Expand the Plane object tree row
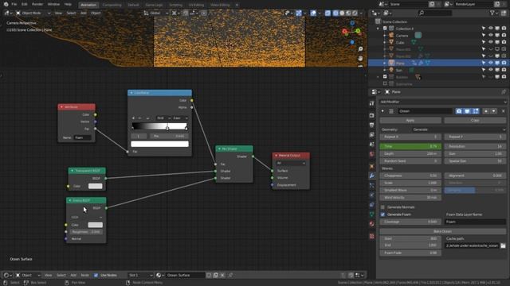The height and width of the screenshot is (286, 510). 384,63
